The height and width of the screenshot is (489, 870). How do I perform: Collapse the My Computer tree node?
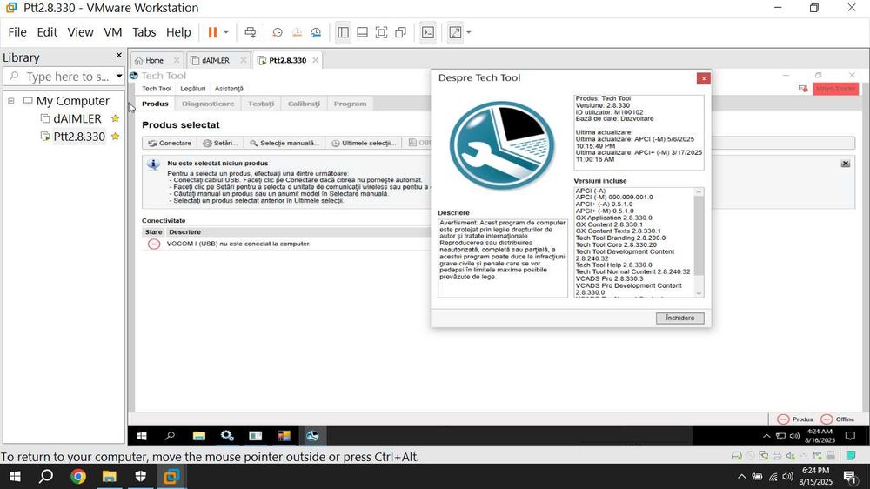click(x=10, y=101)
